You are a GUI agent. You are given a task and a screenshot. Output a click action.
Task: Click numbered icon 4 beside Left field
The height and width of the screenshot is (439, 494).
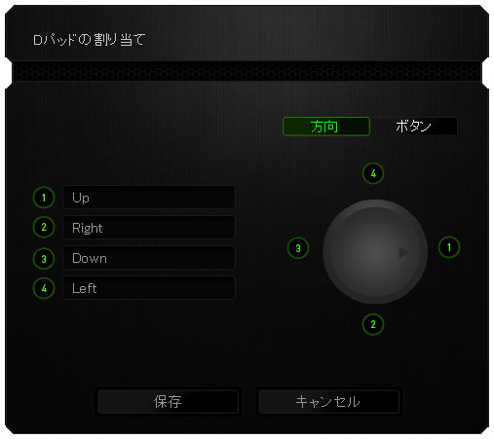coord(44,288)
